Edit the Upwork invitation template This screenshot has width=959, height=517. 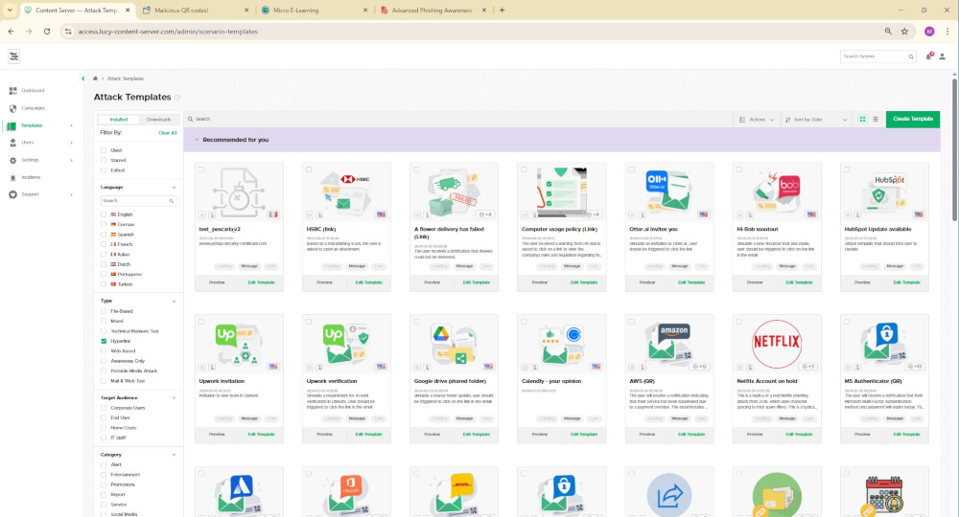tap(261, 435)
